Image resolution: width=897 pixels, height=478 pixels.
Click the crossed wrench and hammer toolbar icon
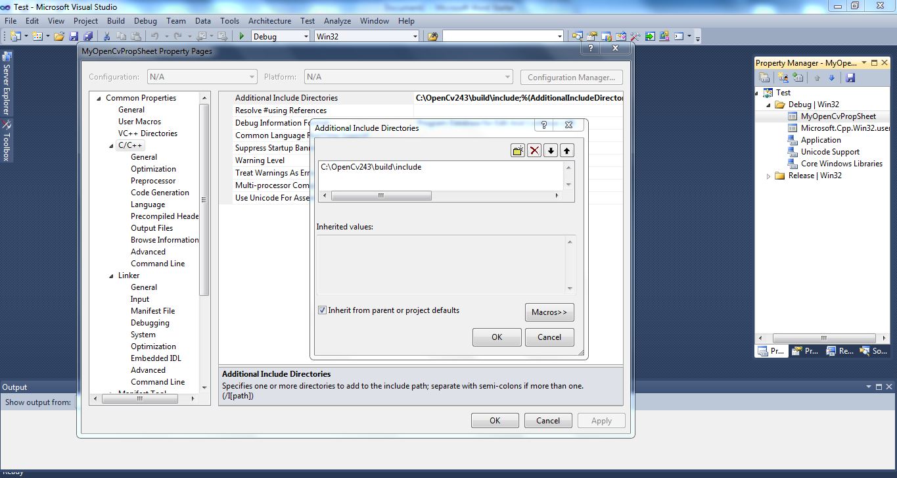[635, 36]
